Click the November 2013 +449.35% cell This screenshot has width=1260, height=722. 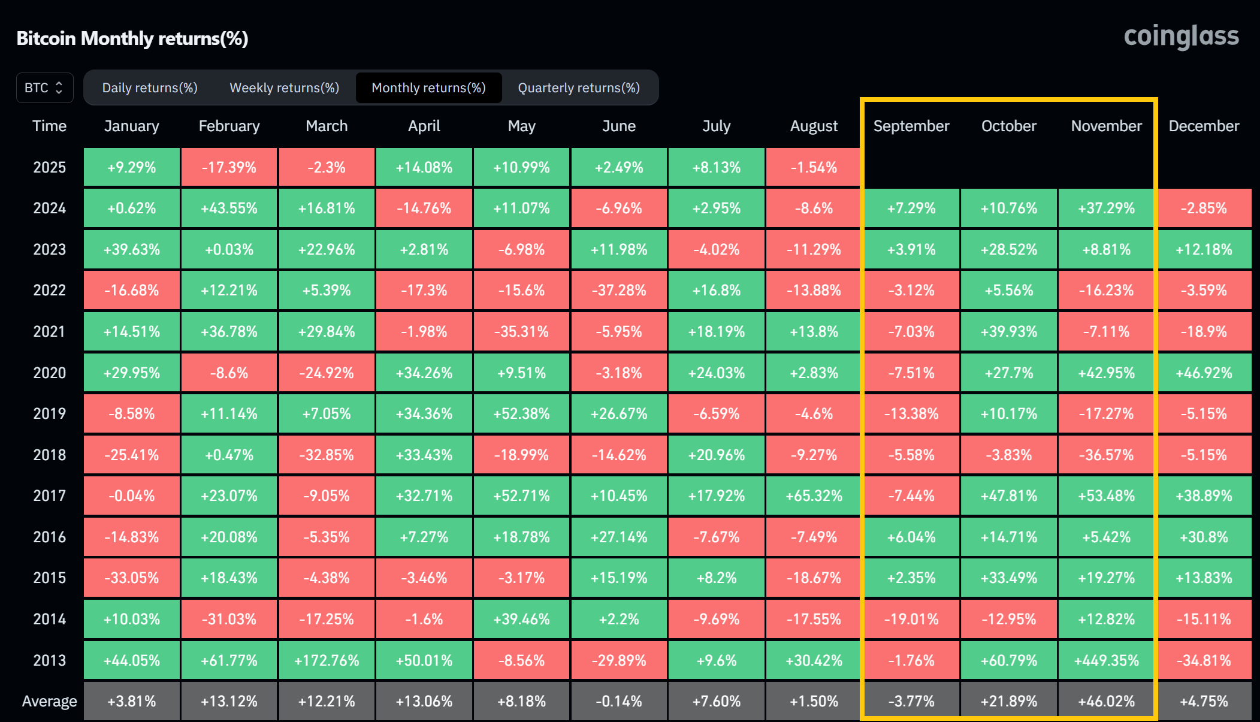[x=1106, y=660]
